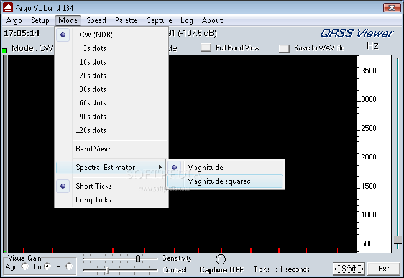
Task: Click the Start button
Action: (x=349, y=269)
